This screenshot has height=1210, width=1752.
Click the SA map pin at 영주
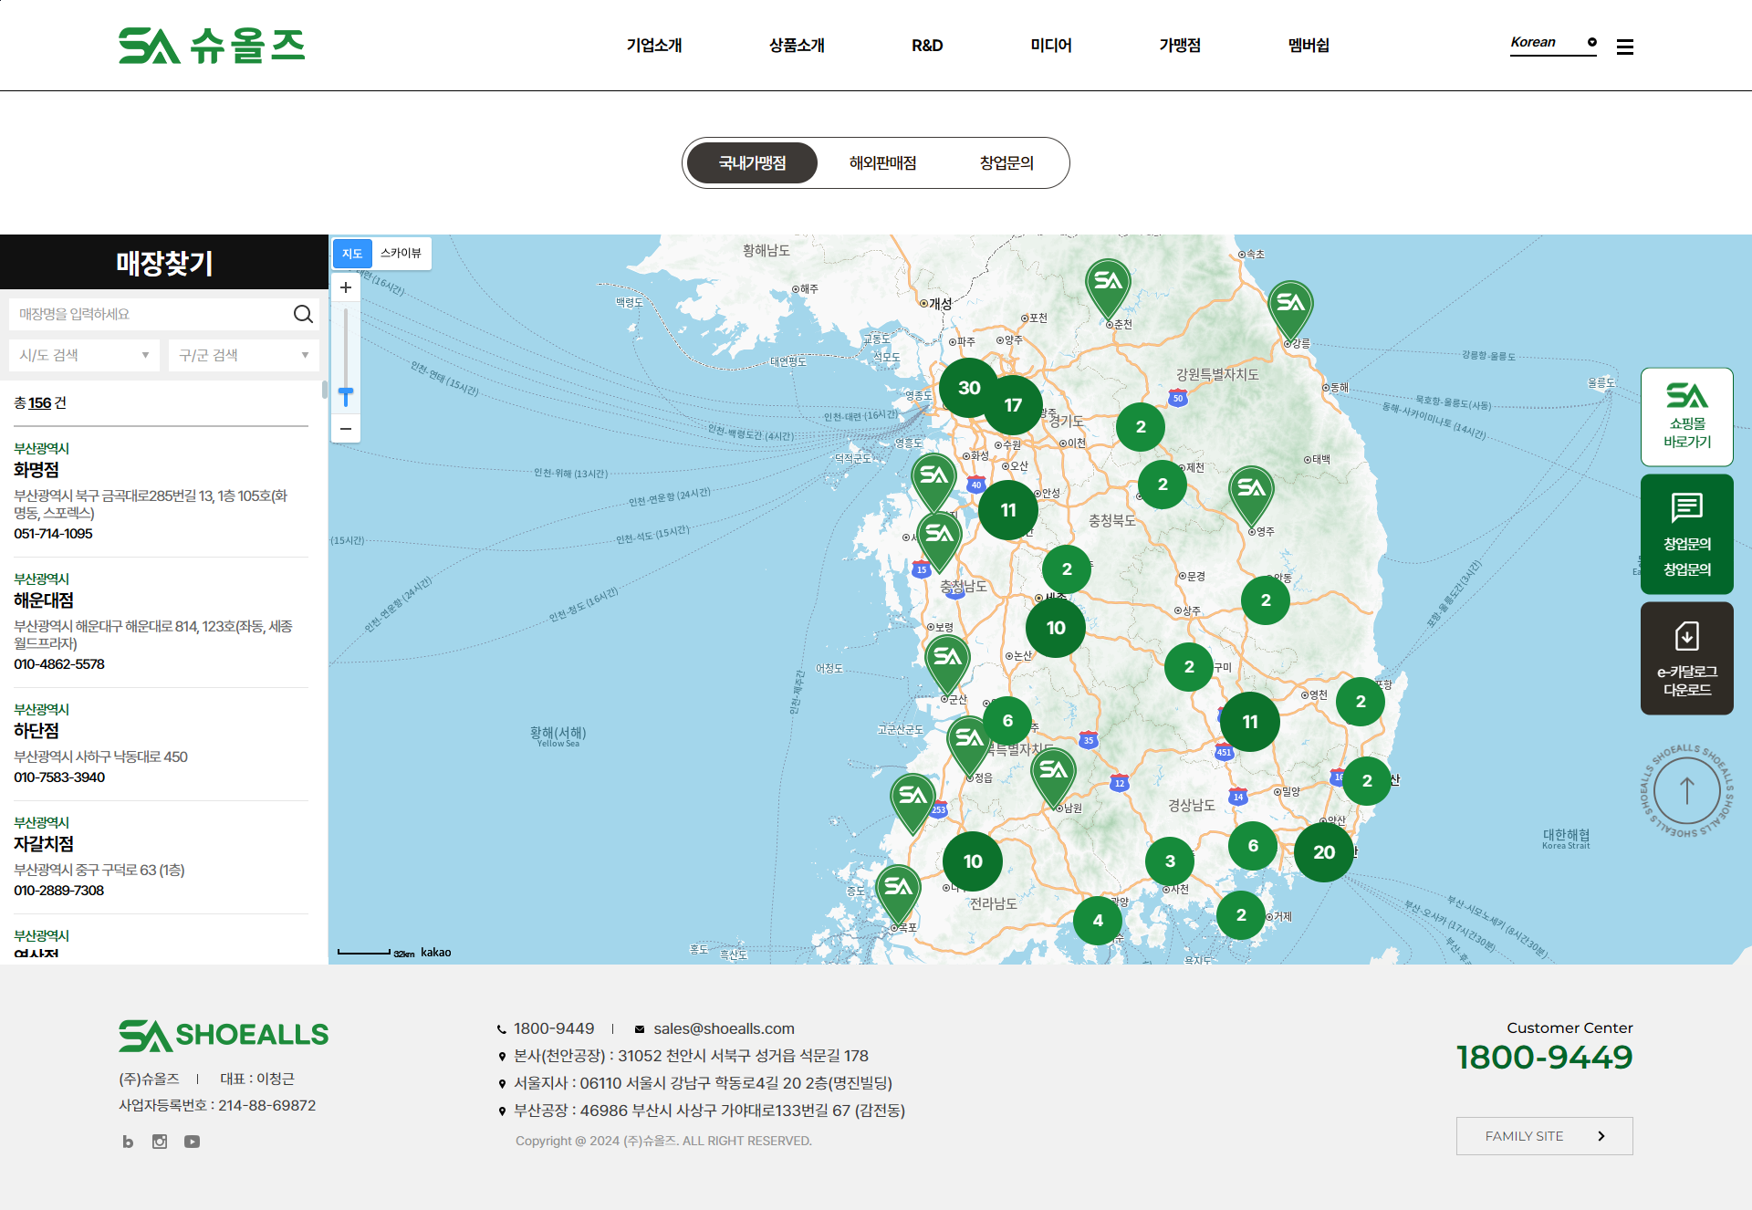click(1251, 497)
